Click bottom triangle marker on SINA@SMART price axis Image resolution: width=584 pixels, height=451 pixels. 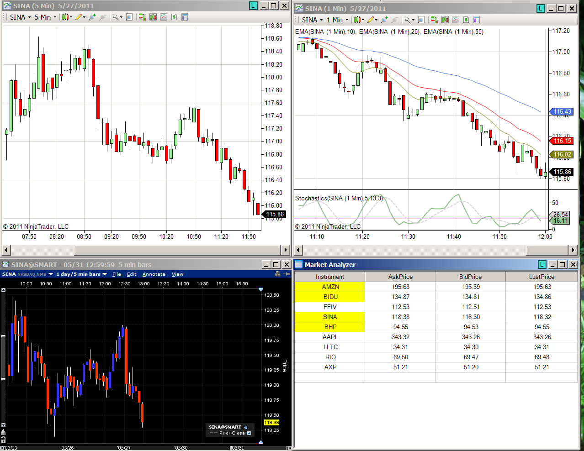click(x=261, y=442)
